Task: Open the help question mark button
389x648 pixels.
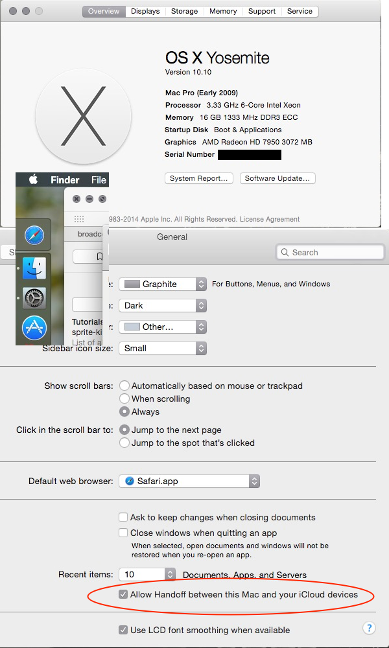Action: 369,628
